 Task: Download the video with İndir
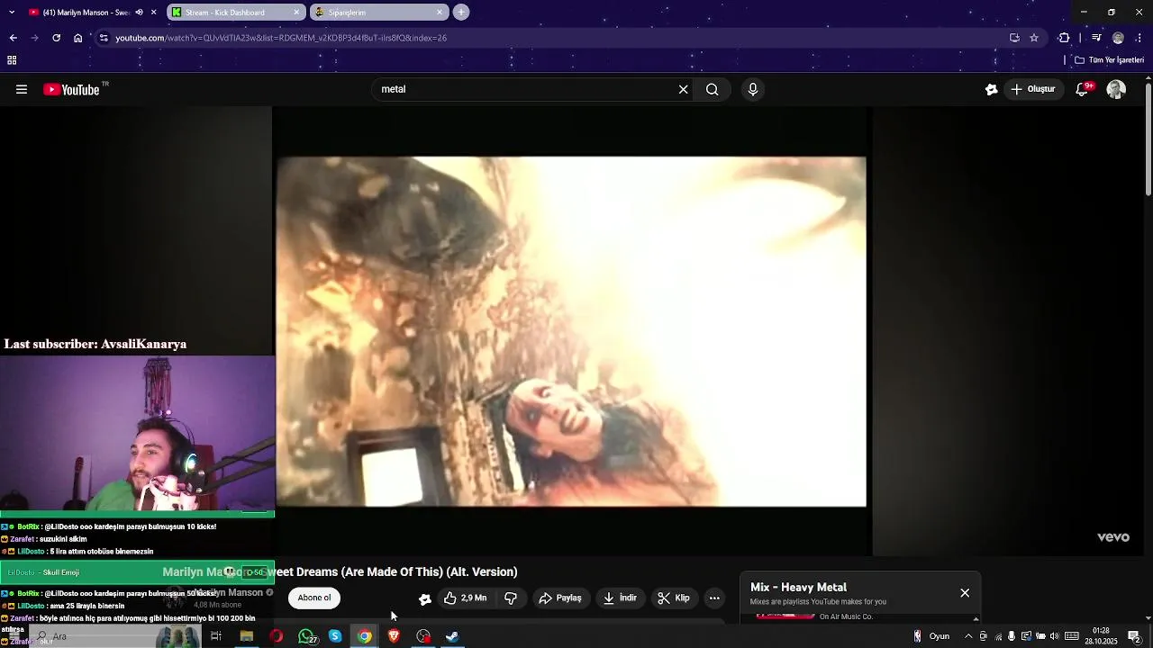(x=620, y=598)
